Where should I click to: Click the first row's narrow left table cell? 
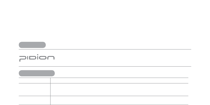pos(35,81)
